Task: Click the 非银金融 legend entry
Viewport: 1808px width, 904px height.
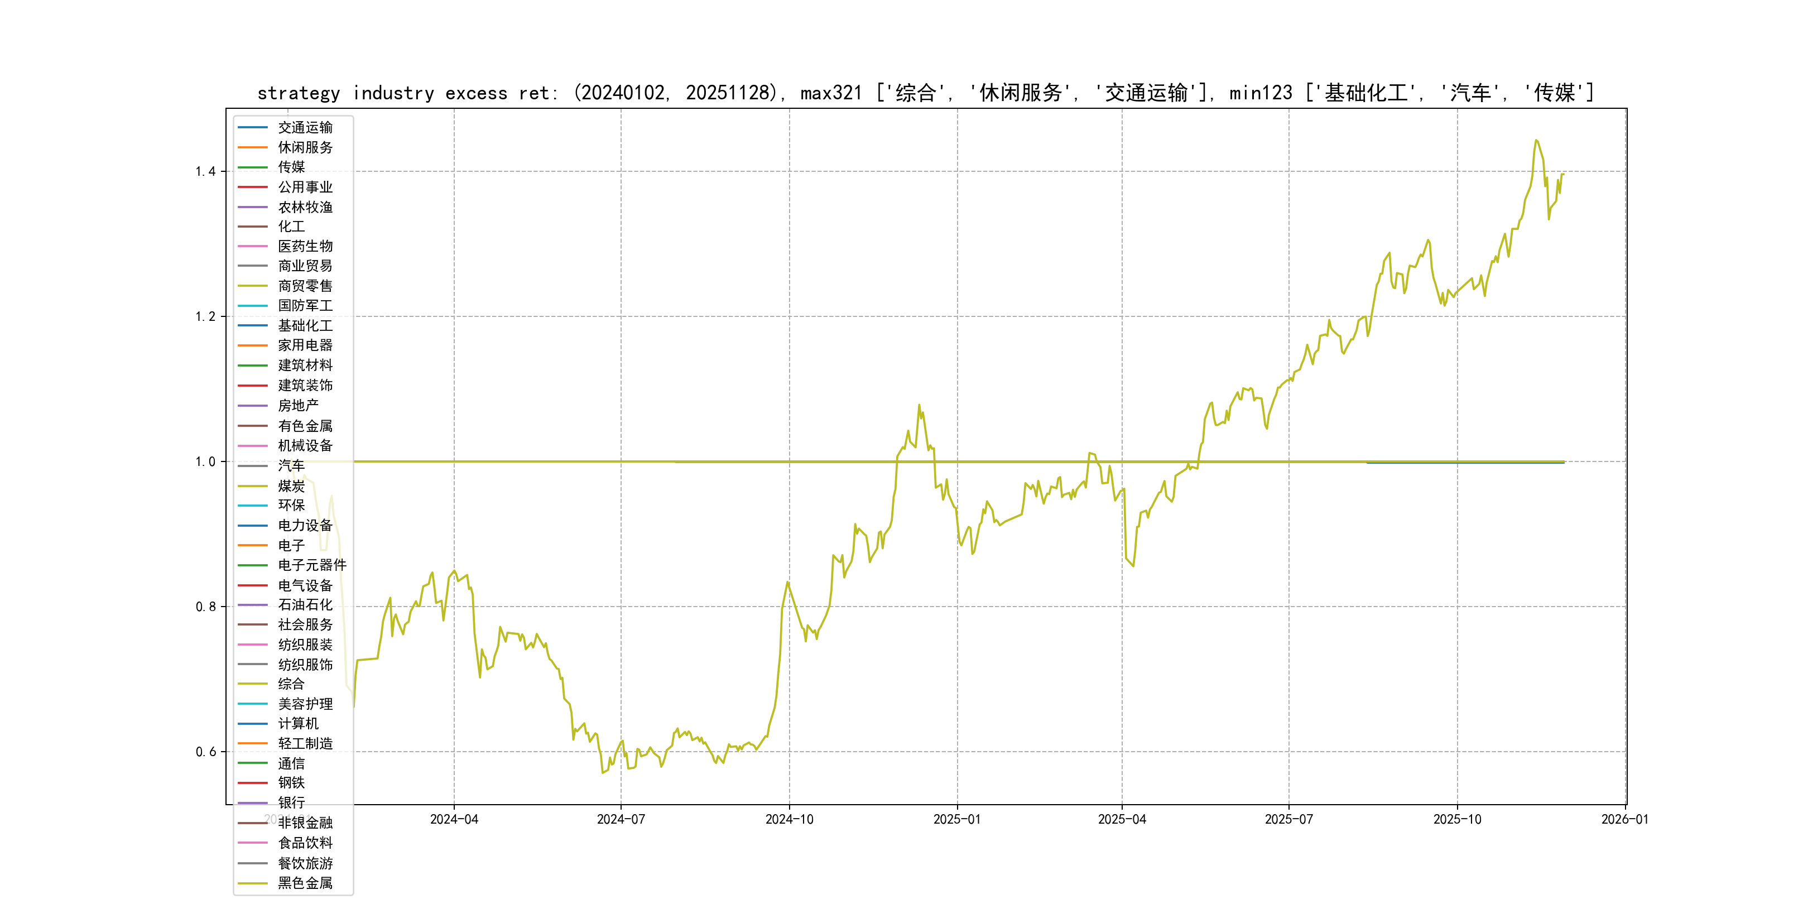Action: [305, 823]
